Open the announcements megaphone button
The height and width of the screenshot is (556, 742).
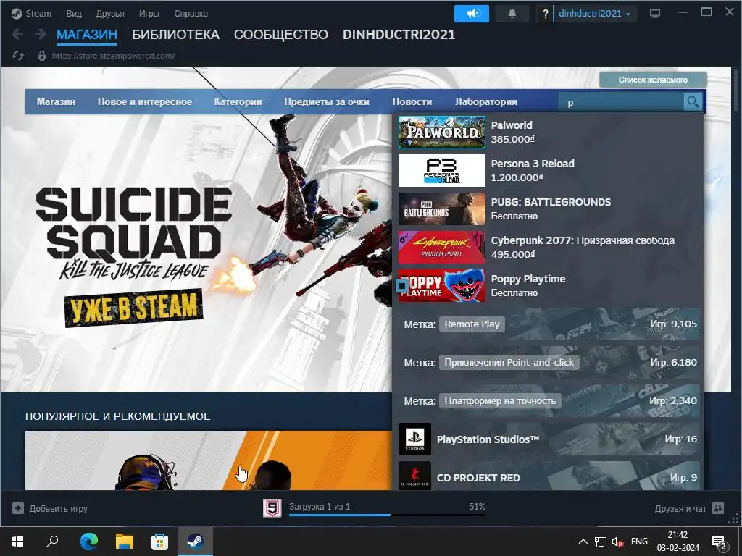(x=471, y=14)
